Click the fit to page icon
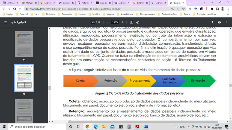232x130 pixels. (x=132, y=22)
